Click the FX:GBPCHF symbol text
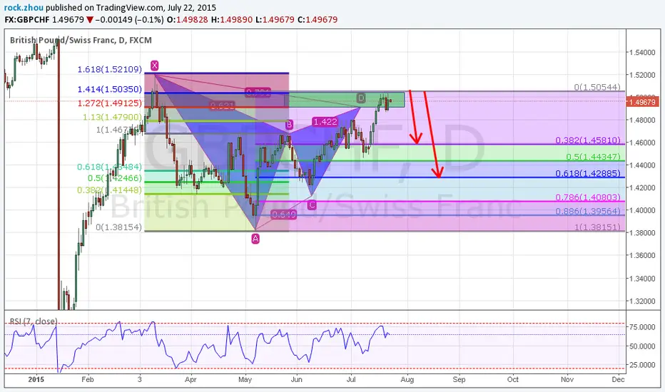This screenshot has height=392, width=665. [26, 19]
